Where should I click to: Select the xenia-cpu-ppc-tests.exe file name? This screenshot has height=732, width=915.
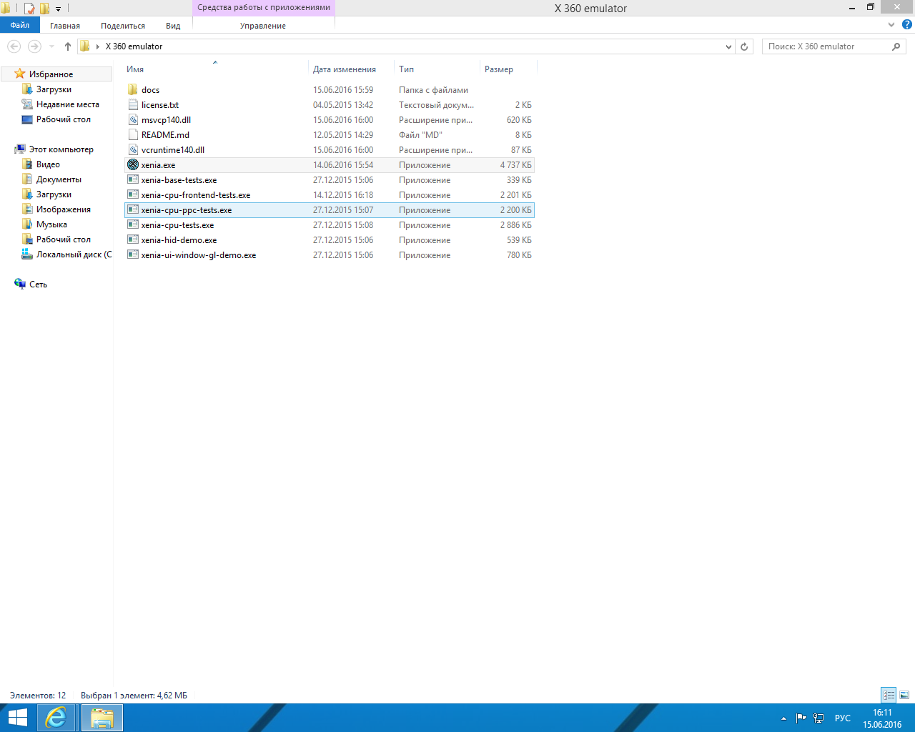point(187,210)
